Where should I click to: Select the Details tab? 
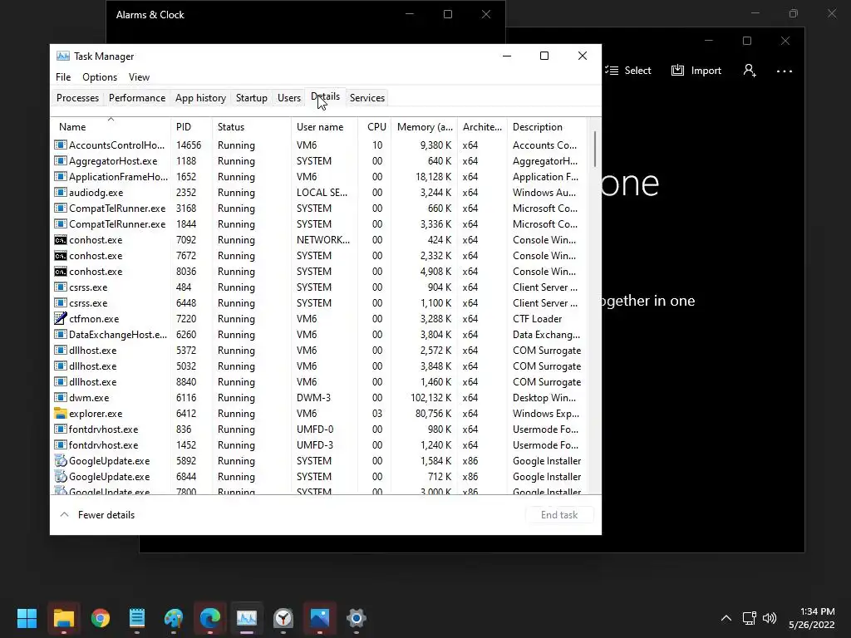[x=325, y=96]
